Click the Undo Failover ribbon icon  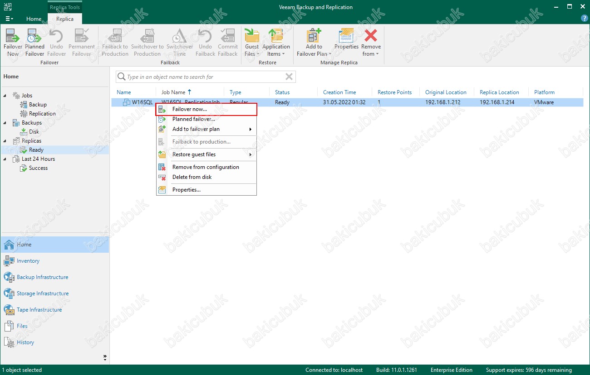56,43
